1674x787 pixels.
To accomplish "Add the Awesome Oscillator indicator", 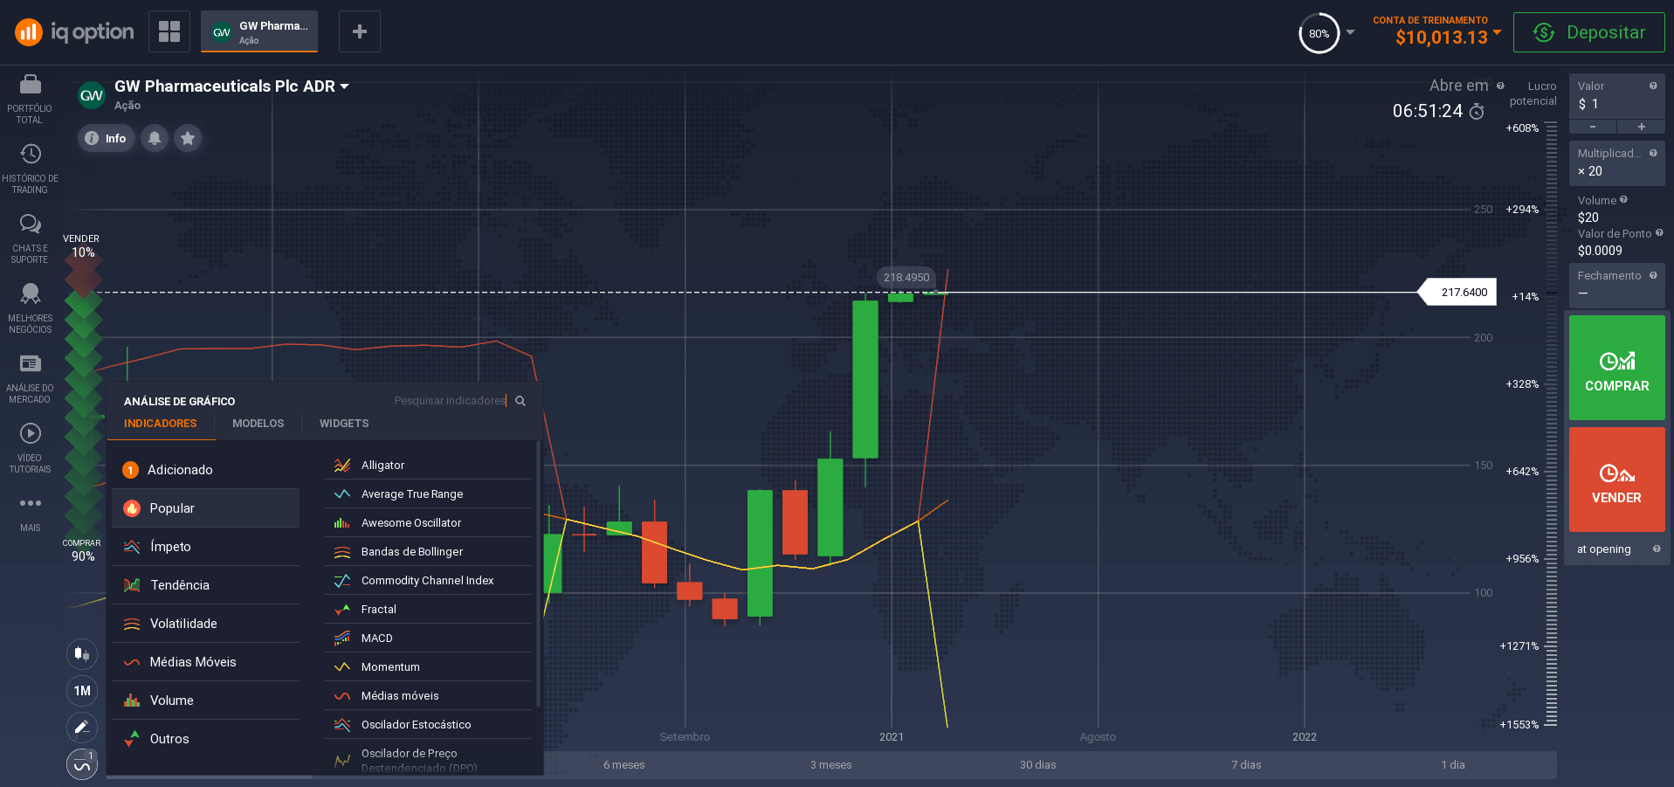I will click(x=428, y=523).
